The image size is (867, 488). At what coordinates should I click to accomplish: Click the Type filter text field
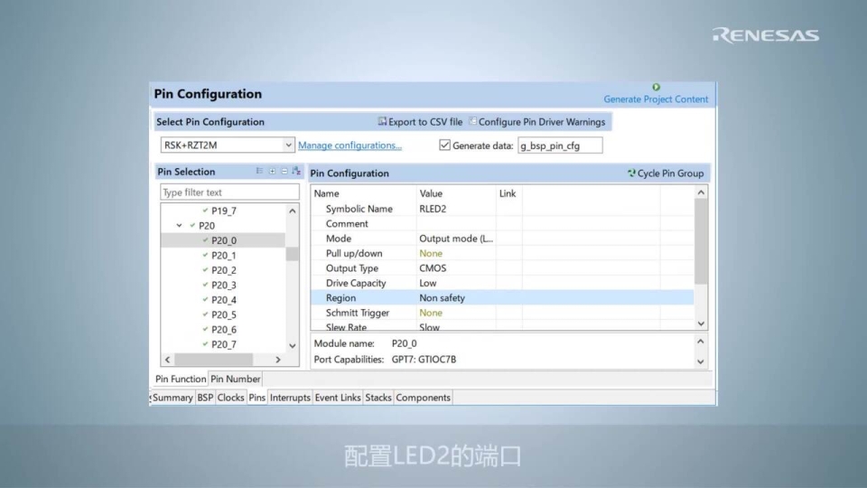pyautogui.click(x=229, y=192)
